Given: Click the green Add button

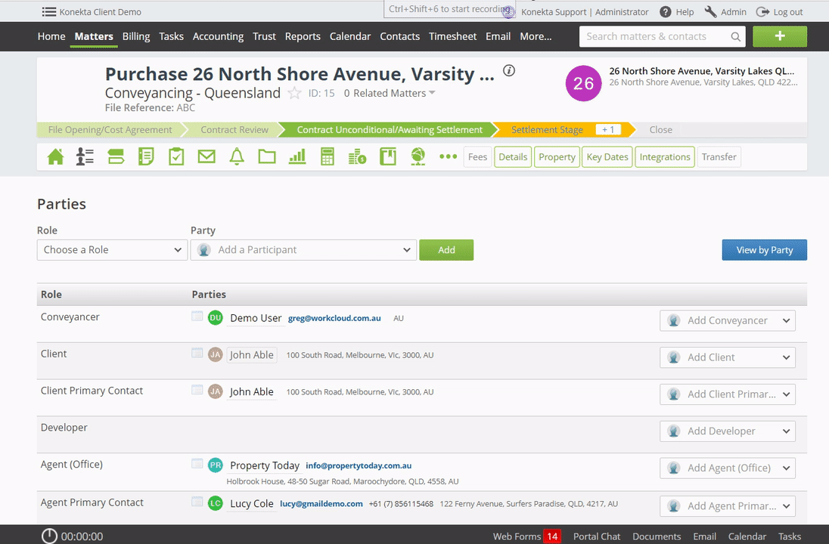Looking at the screenshot, I should click(446, 250).
